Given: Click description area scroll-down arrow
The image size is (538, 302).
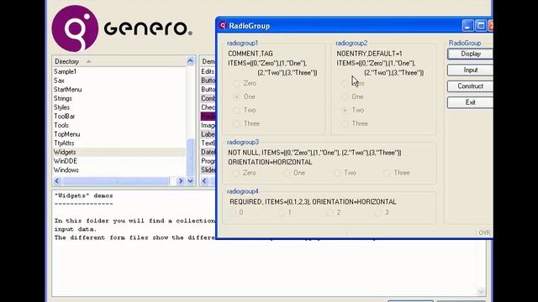Looking at the screenshot, I should (x=481, y=292).
